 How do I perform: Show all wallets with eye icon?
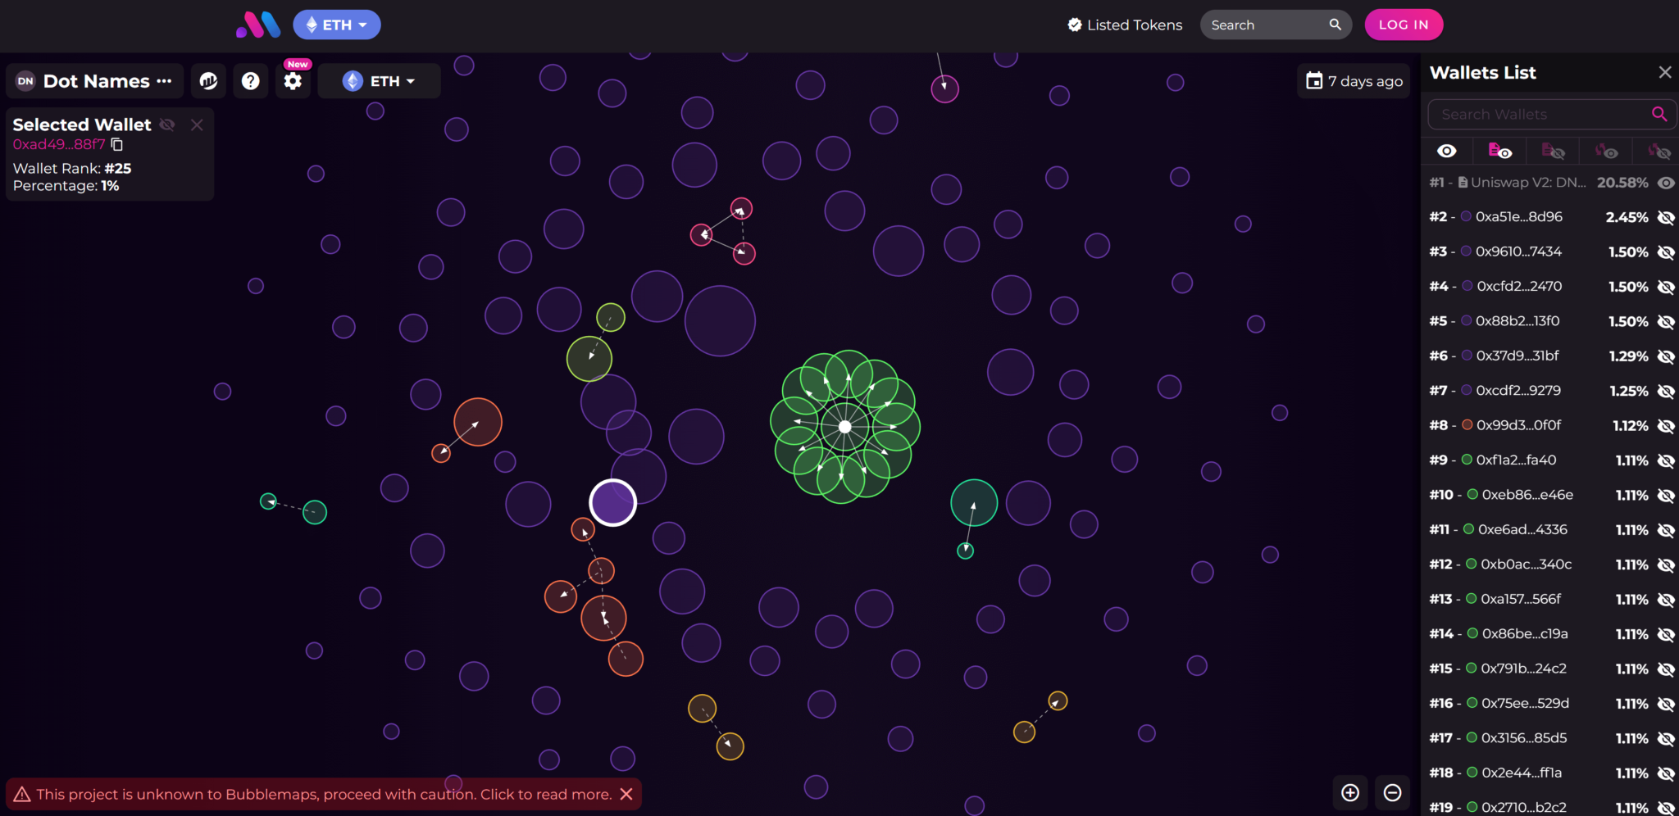tap(1447, 151)
